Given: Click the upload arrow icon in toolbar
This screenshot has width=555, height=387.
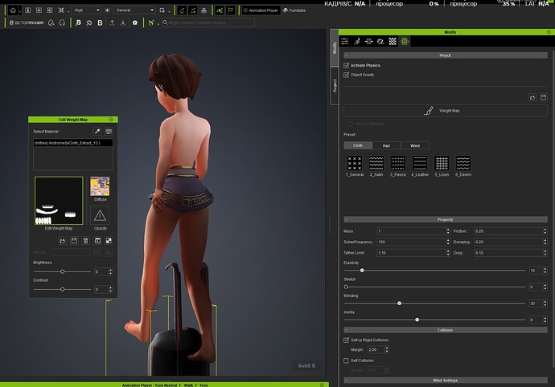Looking at the screenshot, I should [x=112, y=22].
